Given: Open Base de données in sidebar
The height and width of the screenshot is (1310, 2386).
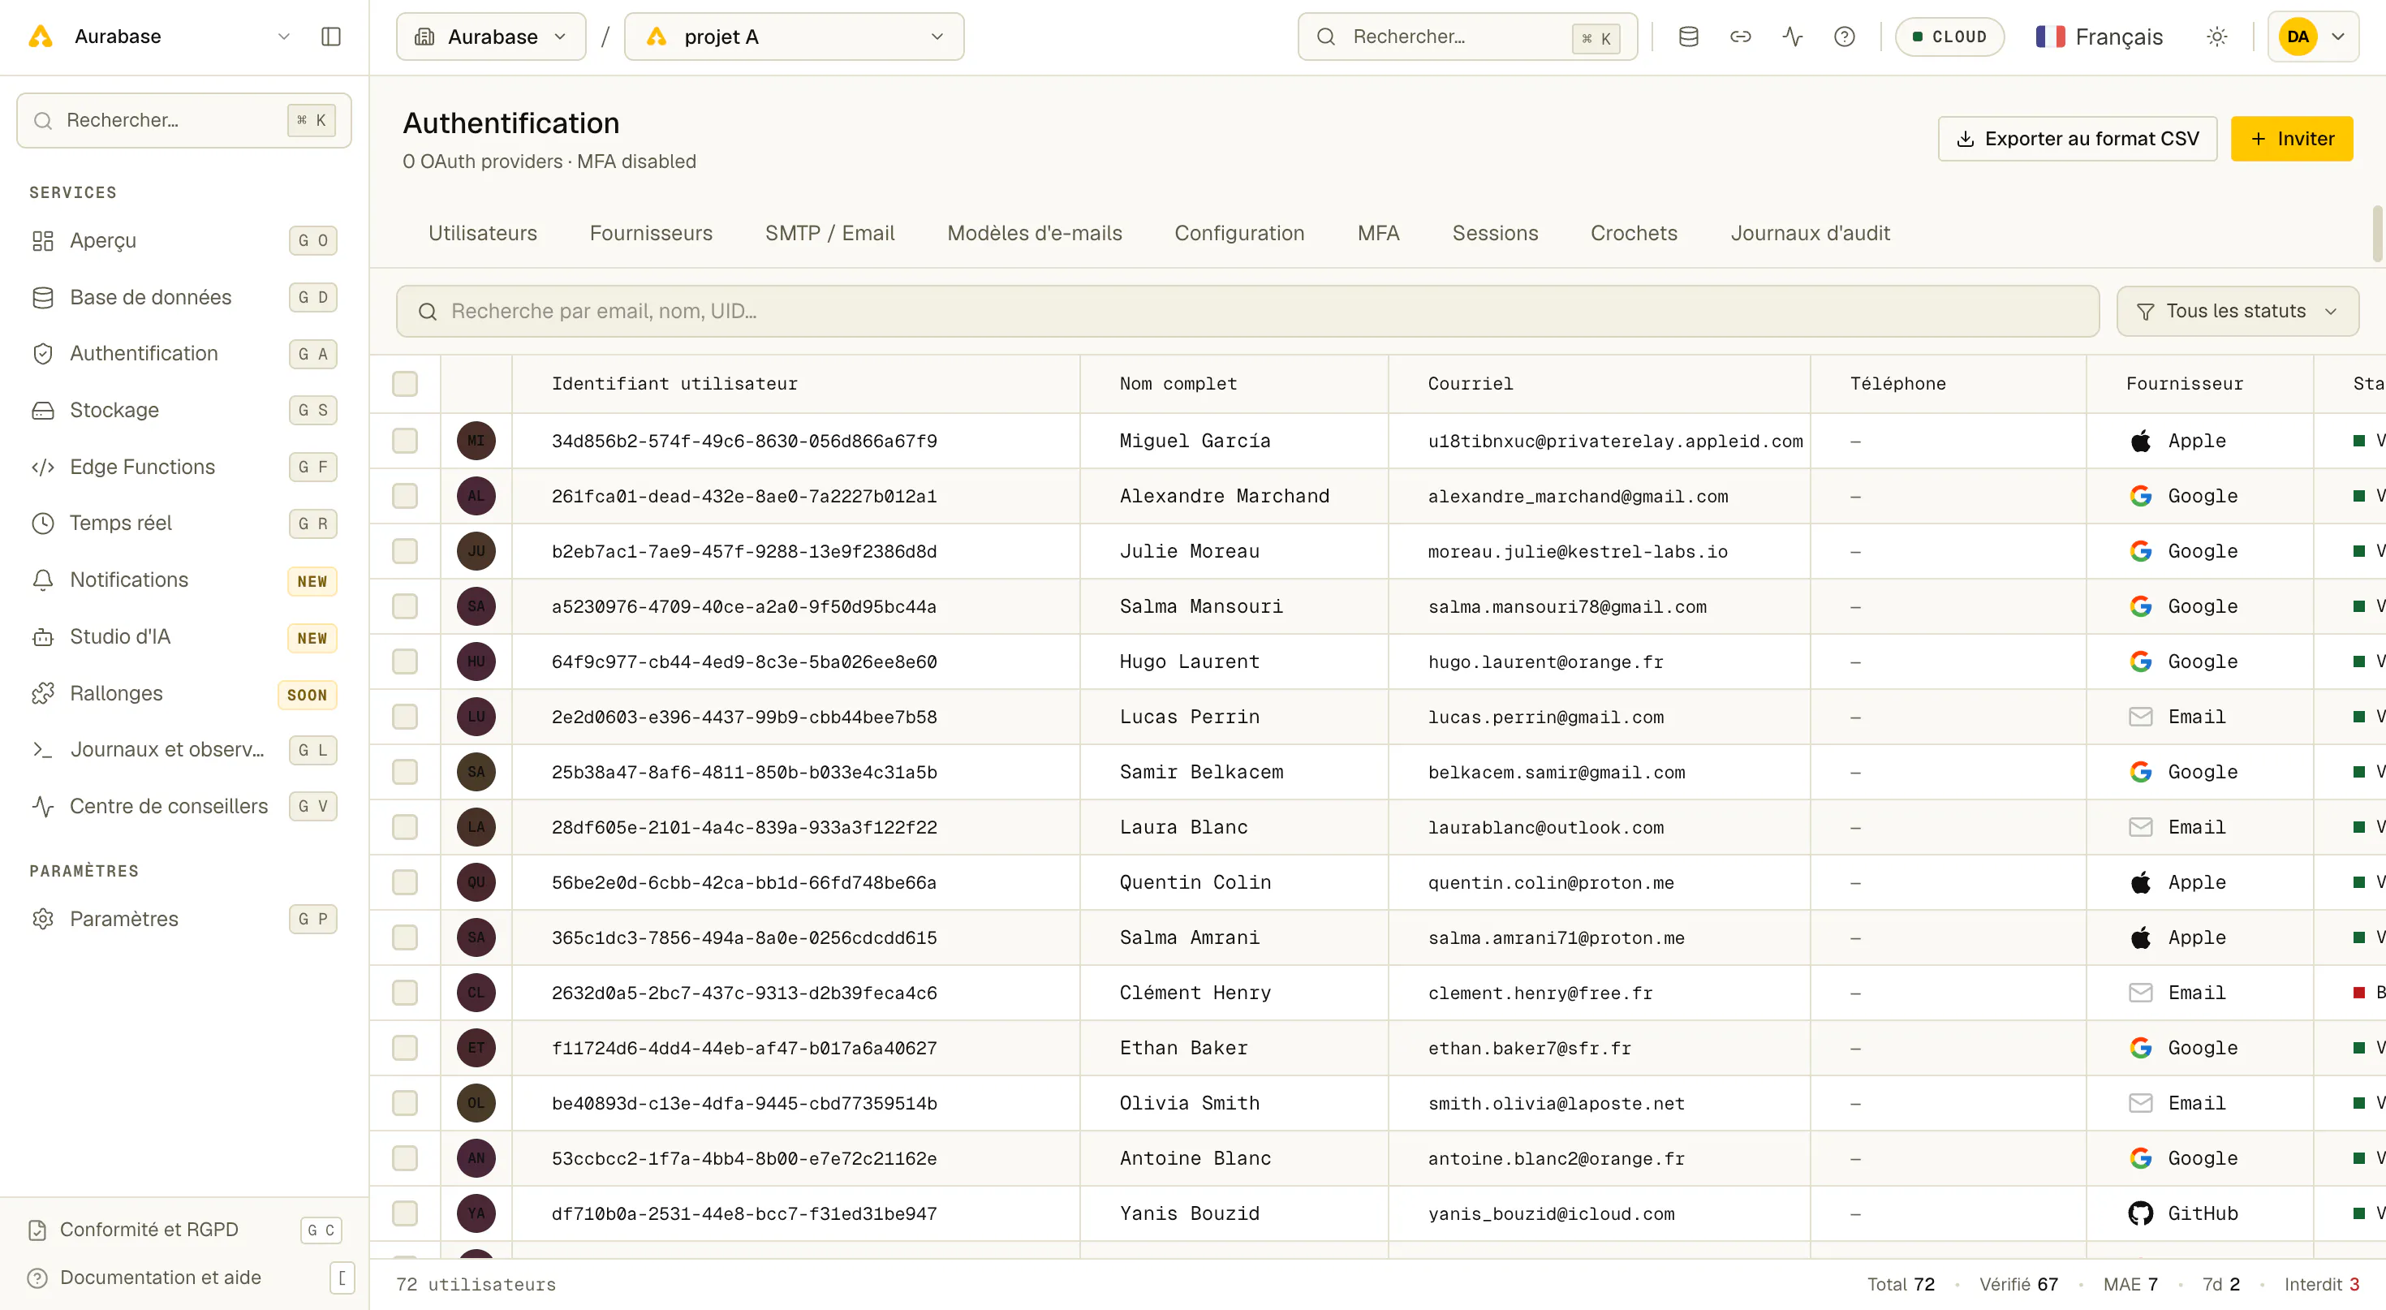Looking at the screenshot, I should point(183,297).
